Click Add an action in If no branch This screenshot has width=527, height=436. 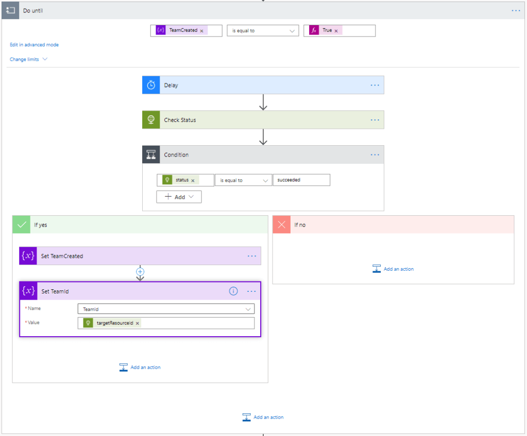point(393,269)
